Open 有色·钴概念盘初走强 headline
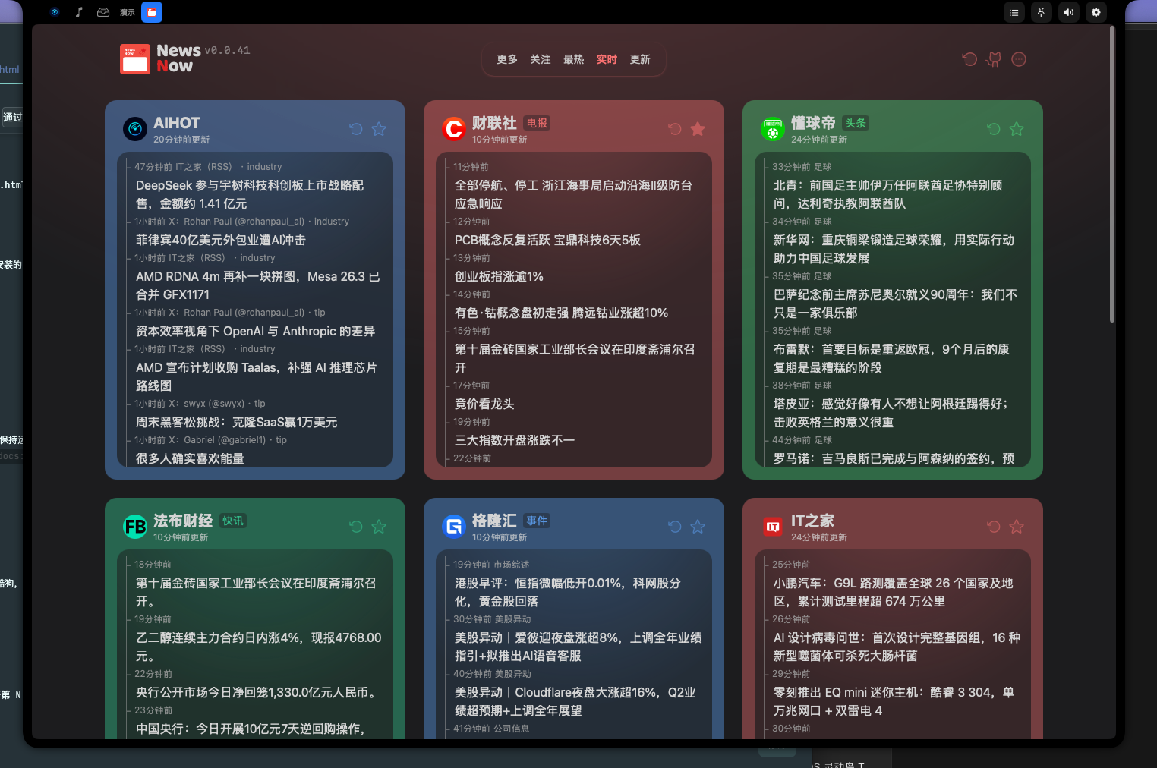The height and width of the screenshot is (768, 1157). pos(562,313)
